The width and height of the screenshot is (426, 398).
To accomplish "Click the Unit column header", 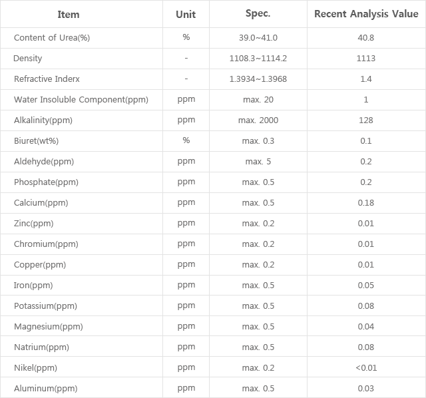I will (186, 15).
